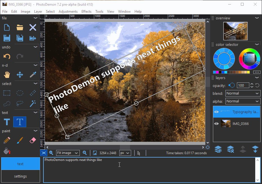Toggle visibility of IMG_0366 layer

[x=216, y=124]
